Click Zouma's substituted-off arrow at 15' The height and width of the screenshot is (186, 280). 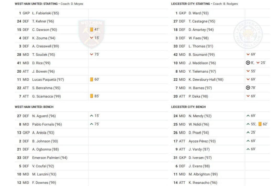point(91,38)
